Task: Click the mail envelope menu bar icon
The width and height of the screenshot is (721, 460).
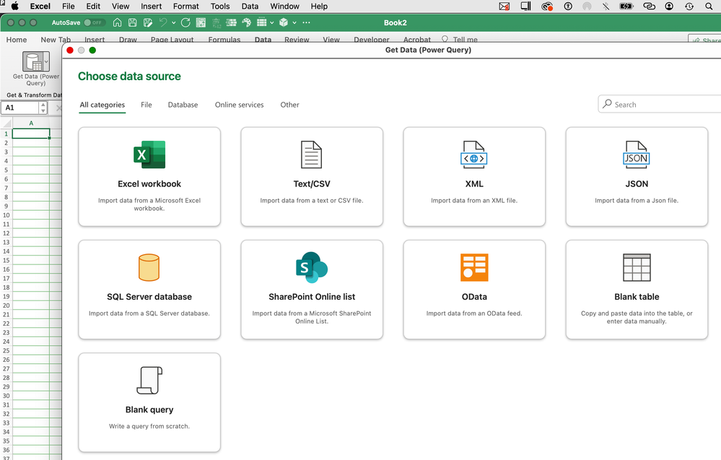Action: [504, 6]
